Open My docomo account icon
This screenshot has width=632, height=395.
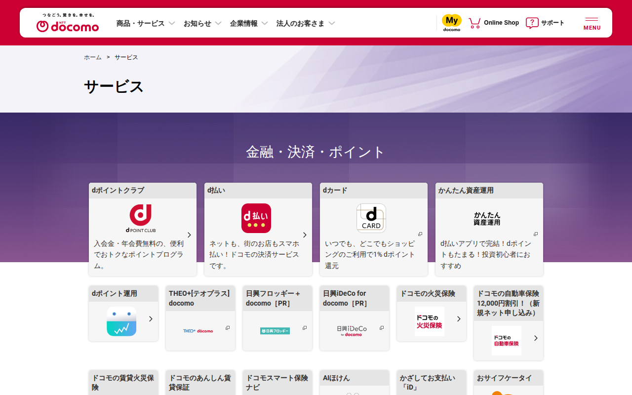[x=451, y=23]
